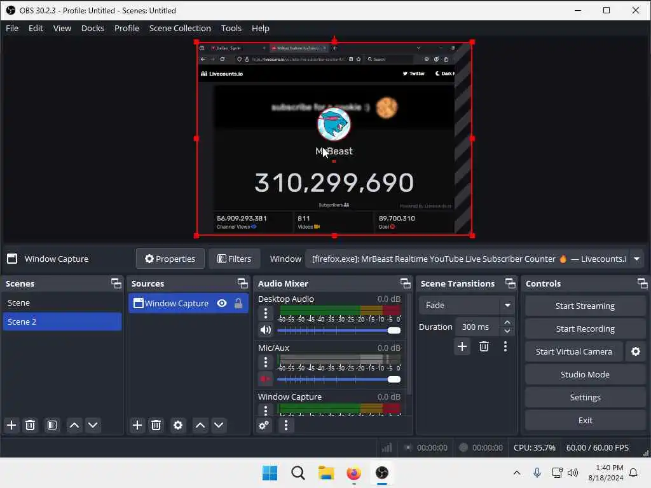Open advanced audio properties gears icon
The width and height of the screenshot is (651, 488).
click(x=264, y=425)
